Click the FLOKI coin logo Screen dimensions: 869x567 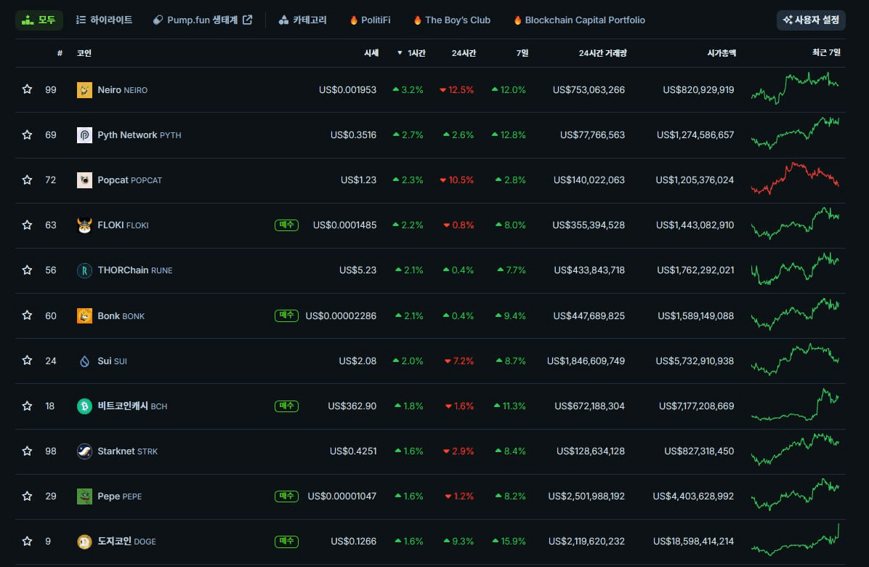pos(84,225)
